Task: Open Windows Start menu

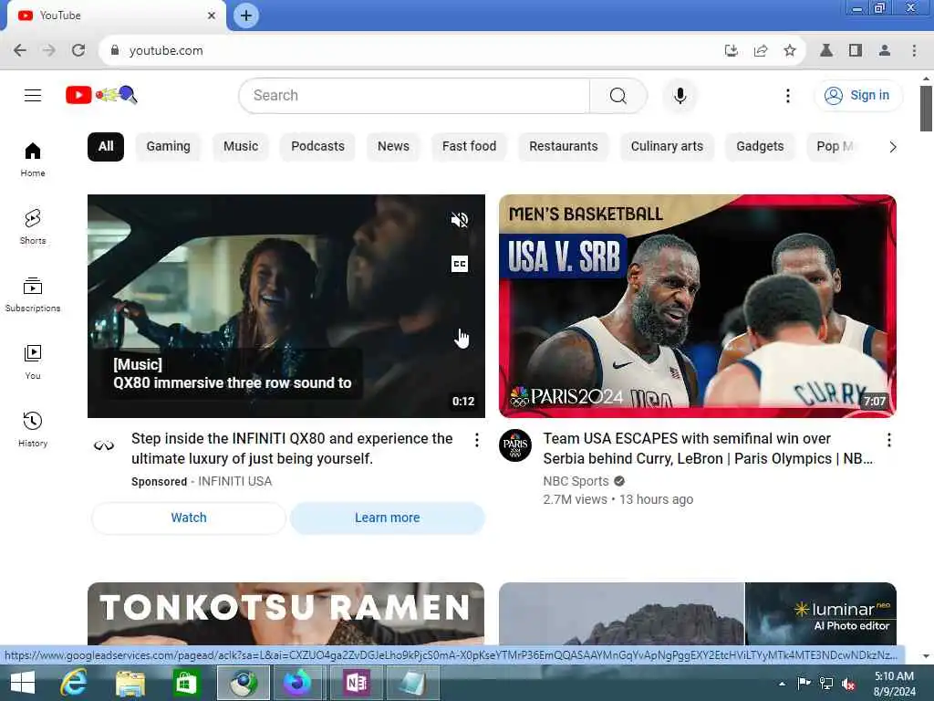Action: click(x=23, y=683)
